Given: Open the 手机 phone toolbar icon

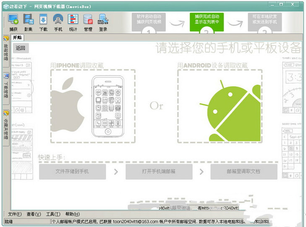Looking at the screenshot, I should pyautogui.click(x=58, y=22).
